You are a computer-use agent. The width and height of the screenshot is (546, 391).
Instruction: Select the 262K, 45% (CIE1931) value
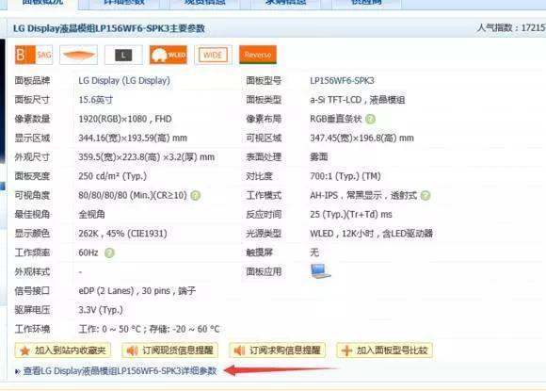point(122,234)
